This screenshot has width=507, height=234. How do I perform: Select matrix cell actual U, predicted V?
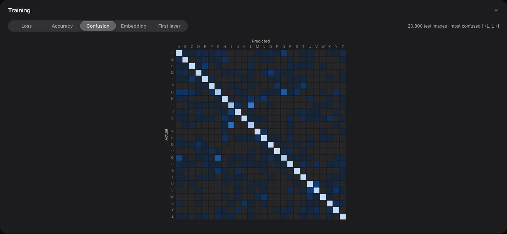[x=317, y=184]
